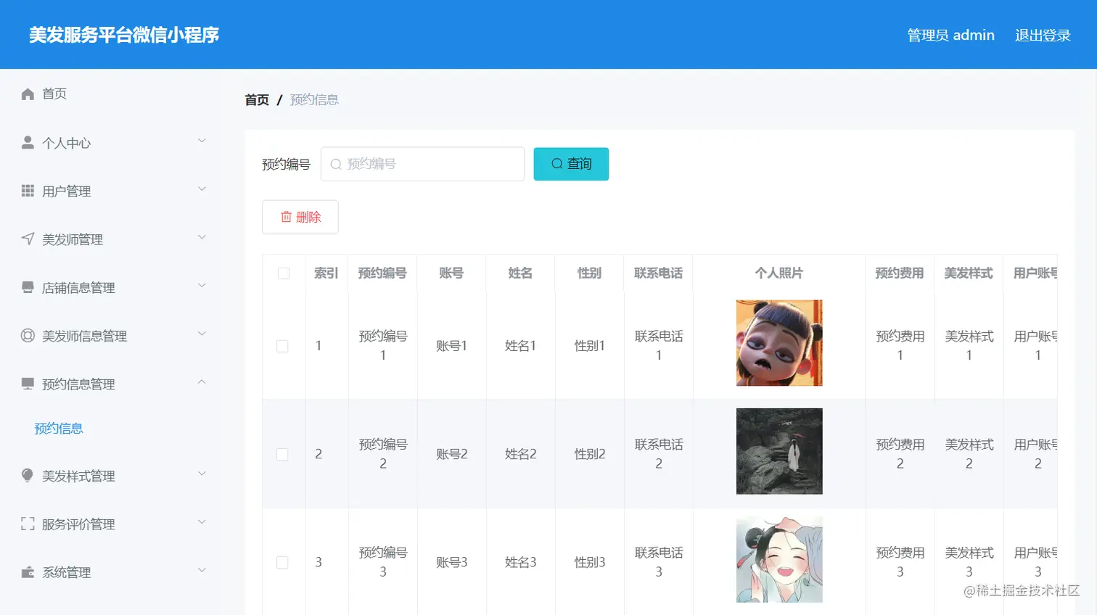Expand the 美发样式管理 chevron

click(202, 474)
